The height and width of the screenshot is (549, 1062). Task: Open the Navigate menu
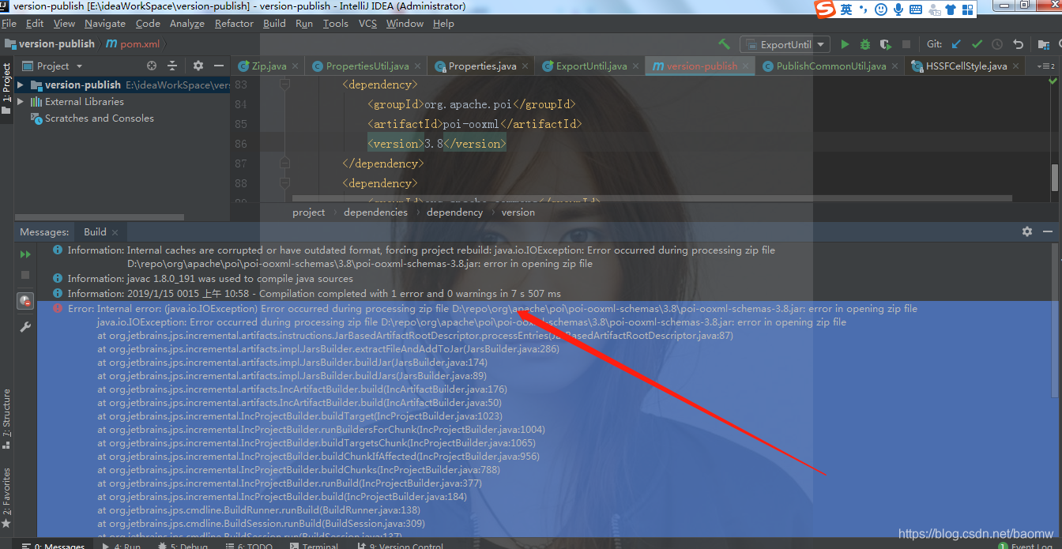tap(105, 23)
